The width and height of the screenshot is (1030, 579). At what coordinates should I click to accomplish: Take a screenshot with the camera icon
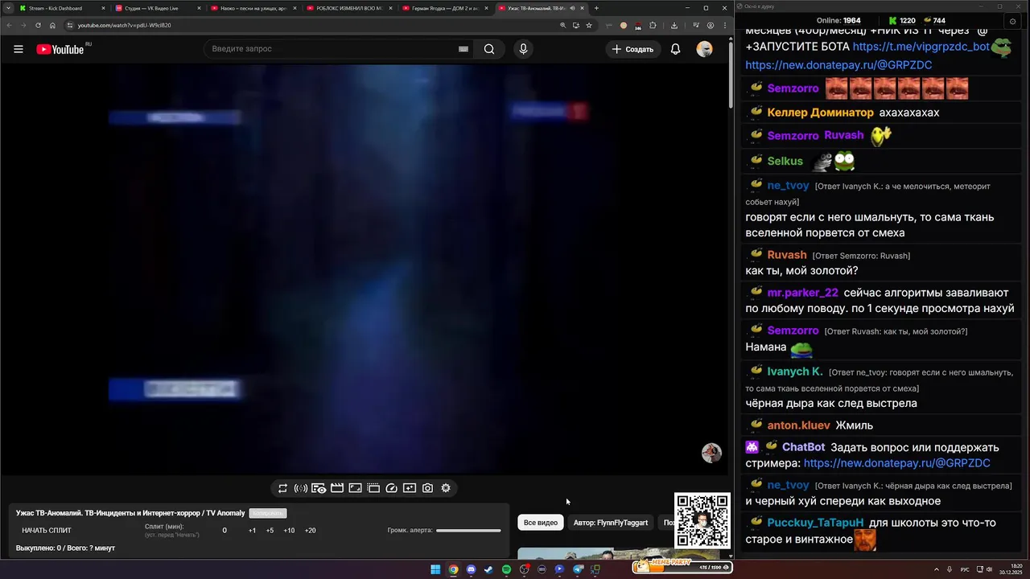pos(427,488)
